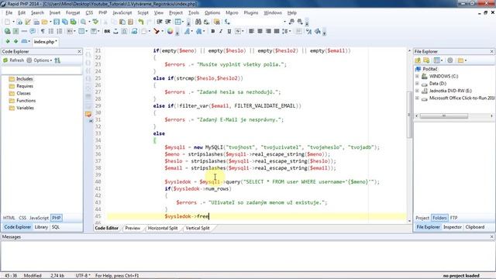
Task: Expand the Data (D:) drive
Action: pyautogui.click(x=417, y=84)
